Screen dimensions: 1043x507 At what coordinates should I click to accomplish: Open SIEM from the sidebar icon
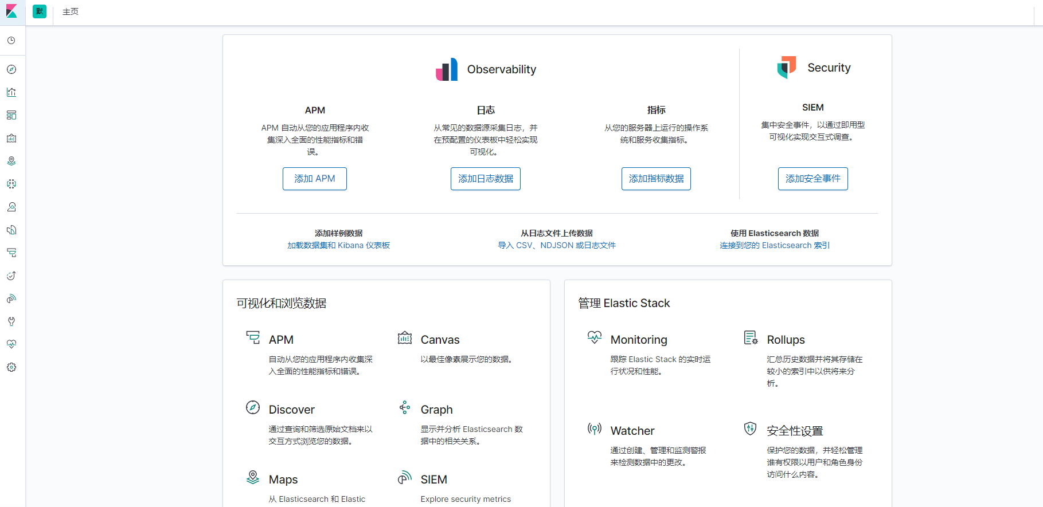point(11,298)
